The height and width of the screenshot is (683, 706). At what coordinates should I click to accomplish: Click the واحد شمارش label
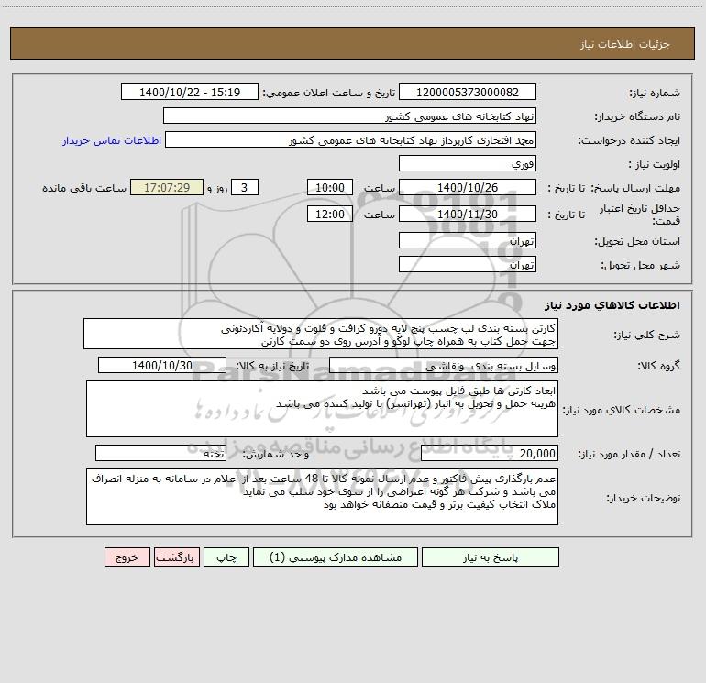click(x=276, y=454)
